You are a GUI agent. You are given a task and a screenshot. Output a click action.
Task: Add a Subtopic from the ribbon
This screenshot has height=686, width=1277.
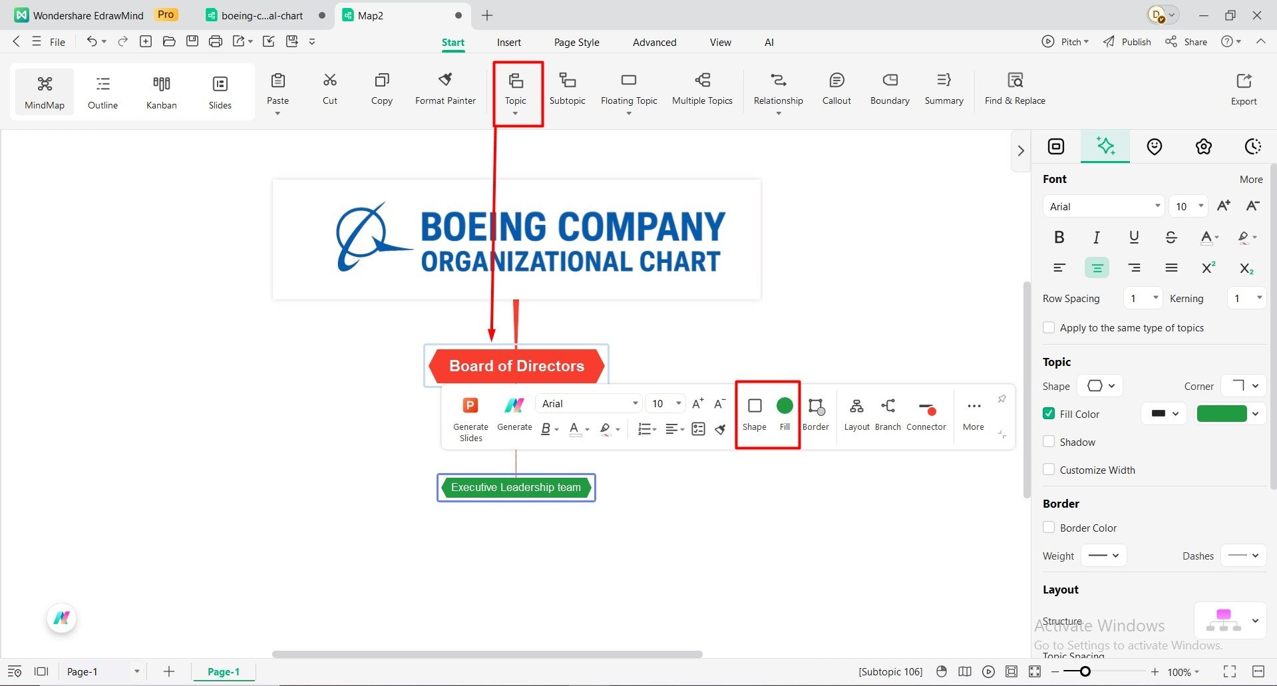point(567,88)
